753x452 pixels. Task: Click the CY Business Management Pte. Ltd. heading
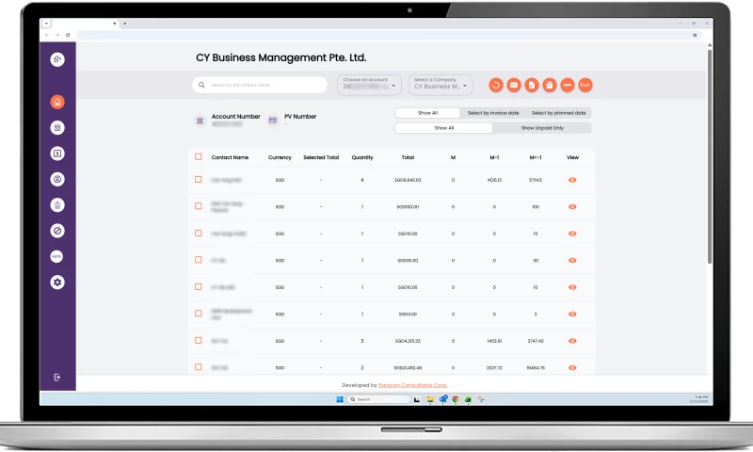click(280, 57)
